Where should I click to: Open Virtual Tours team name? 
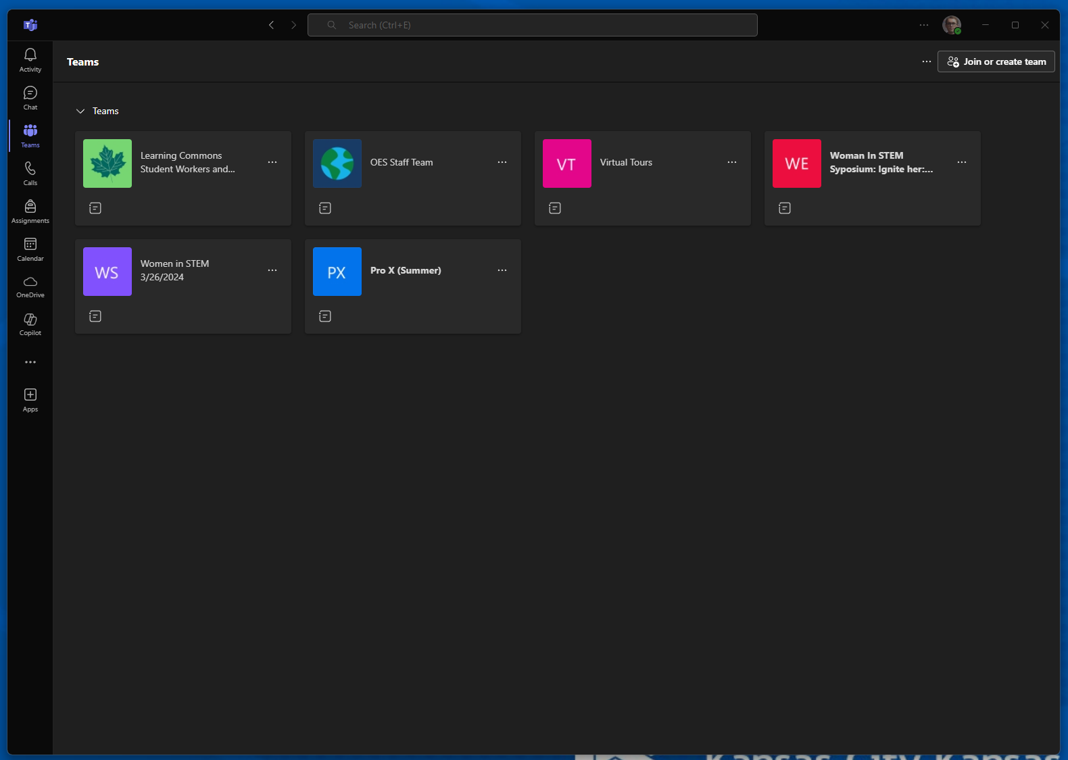[x=626, y=162]
